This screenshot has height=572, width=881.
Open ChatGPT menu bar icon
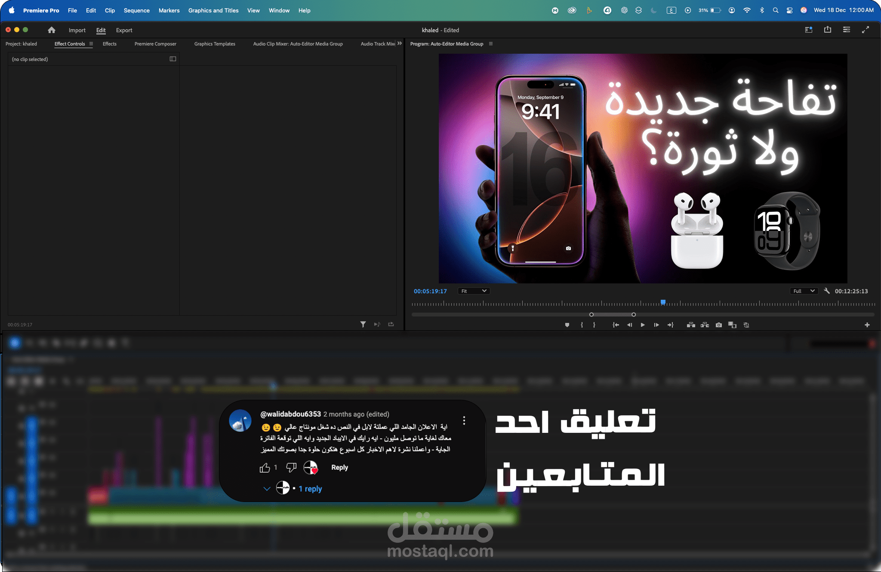(624, 10)
